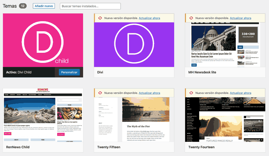This screenshot has height=156, width=269.
Task: Click the theme count badge 12
Action: 23,6
